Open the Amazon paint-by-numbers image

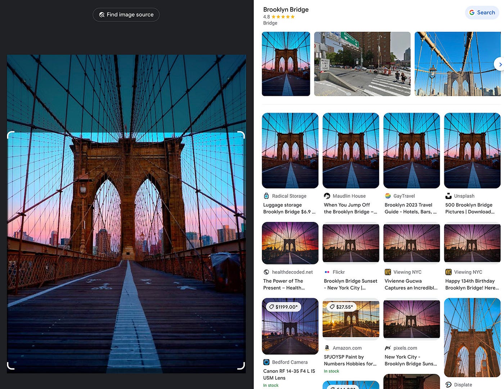pyautogui.click(x=351, y=319)
